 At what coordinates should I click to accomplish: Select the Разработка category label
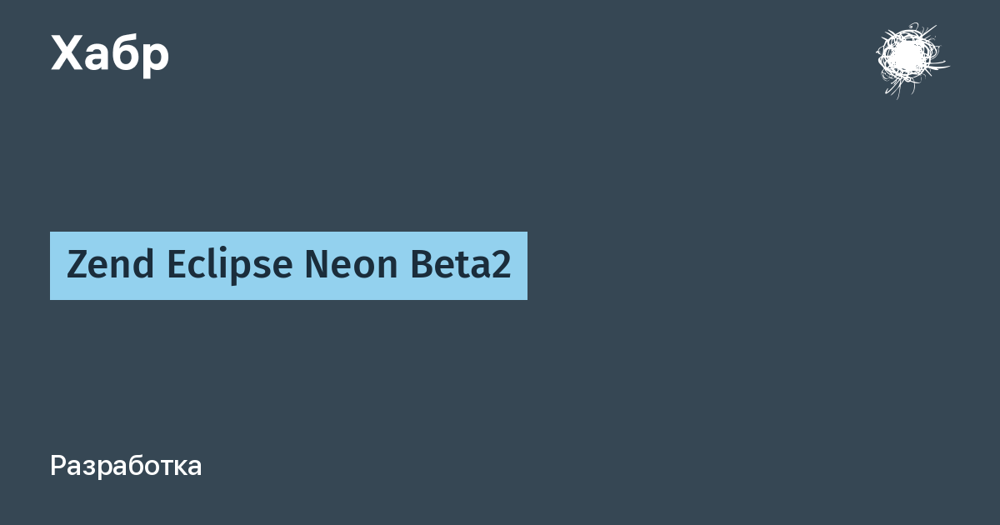126,466
